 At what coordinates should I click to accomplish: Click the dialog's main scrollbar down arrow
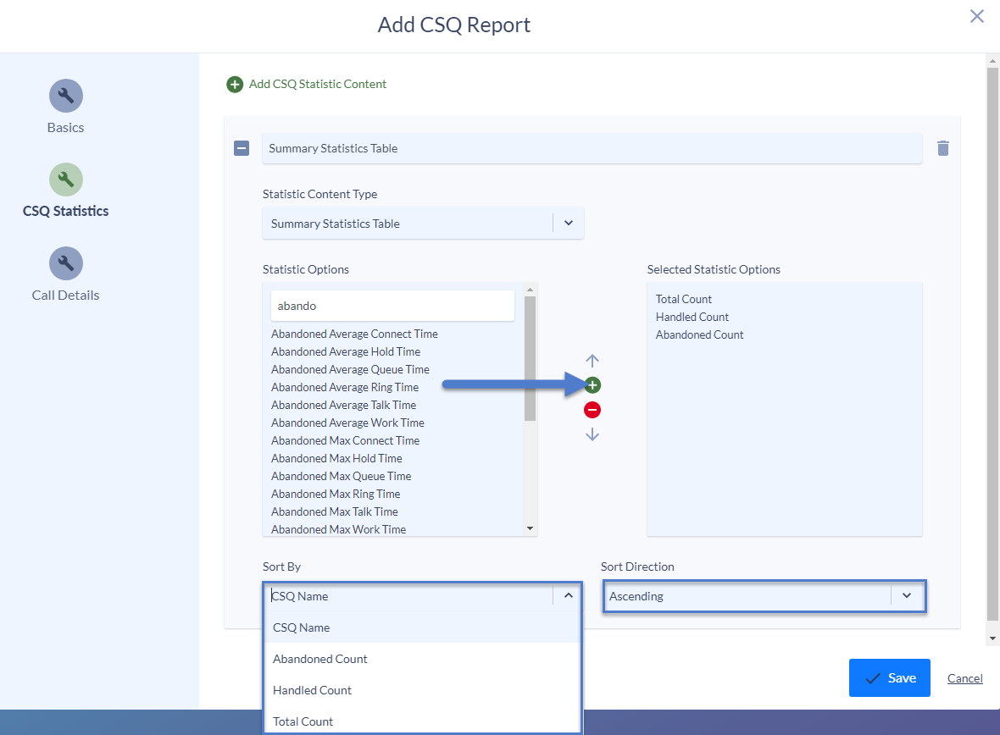click(x=992, y=638)
